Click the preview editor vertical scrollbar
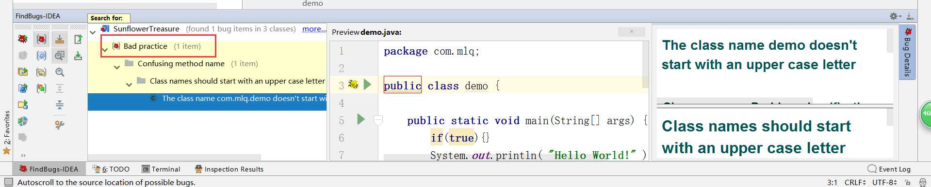This screenshot has width=931, height=187. [645, 64]
